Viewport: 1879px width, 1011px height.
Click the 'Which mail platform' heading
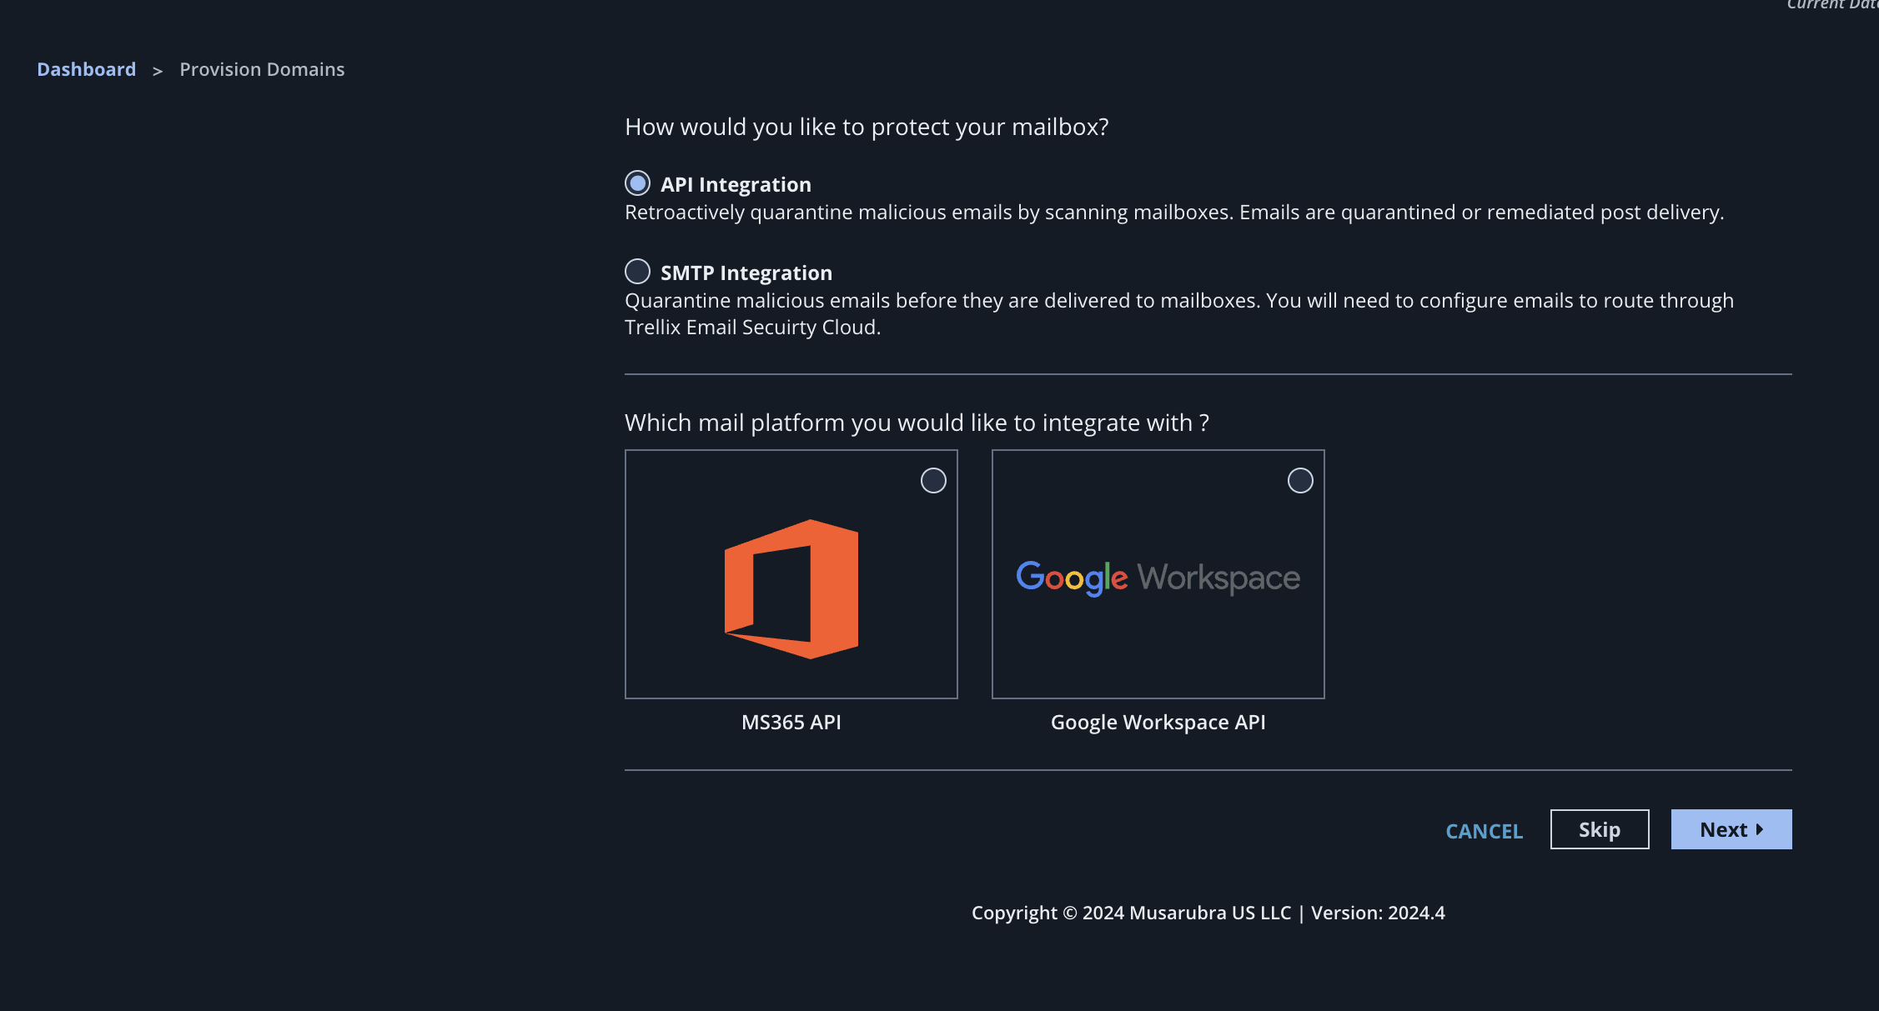pyautogui.click(x=917, y=423)
